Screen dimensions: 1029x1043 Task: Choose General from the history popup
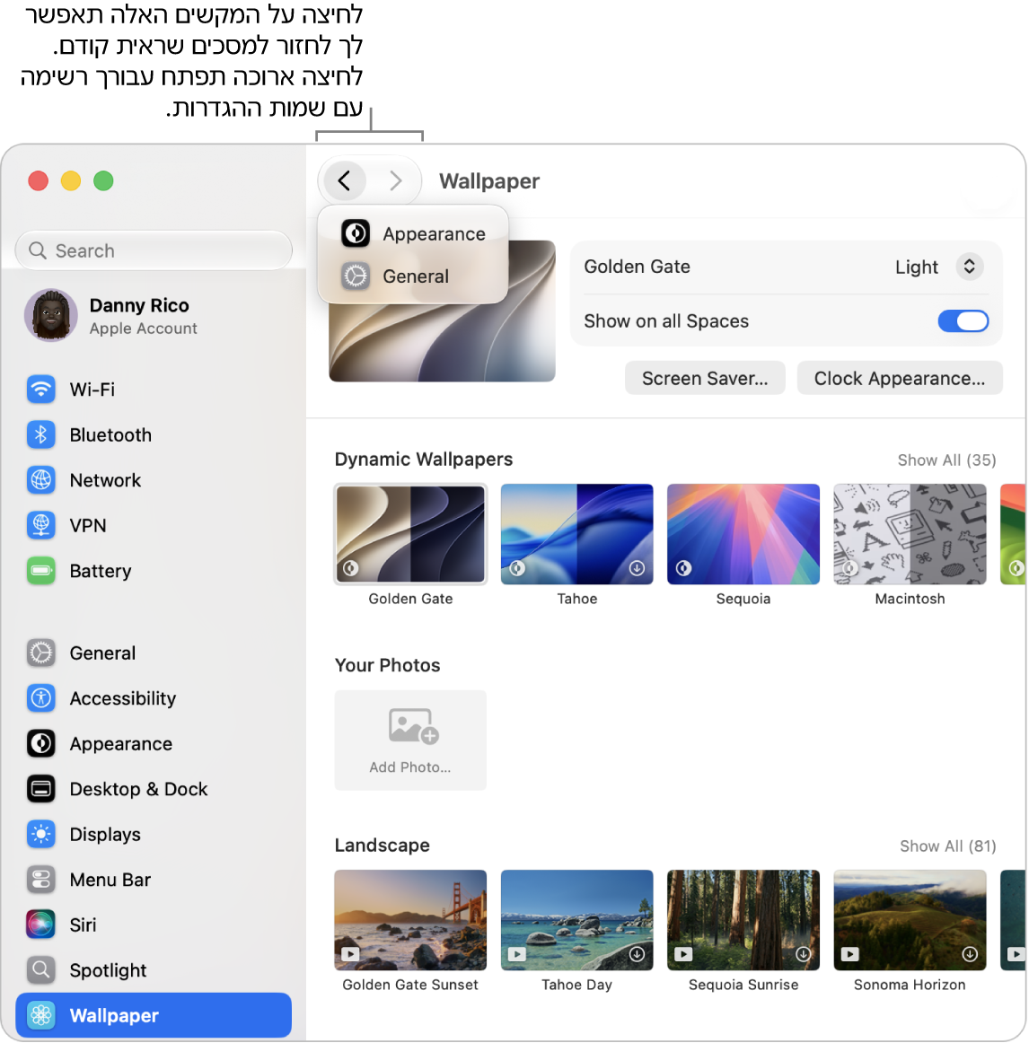[413, 276]
